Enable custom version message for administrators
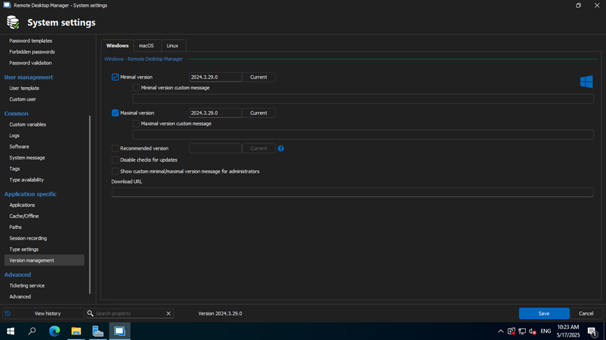This screenshot has width=606, height=340. click(115, 171)
